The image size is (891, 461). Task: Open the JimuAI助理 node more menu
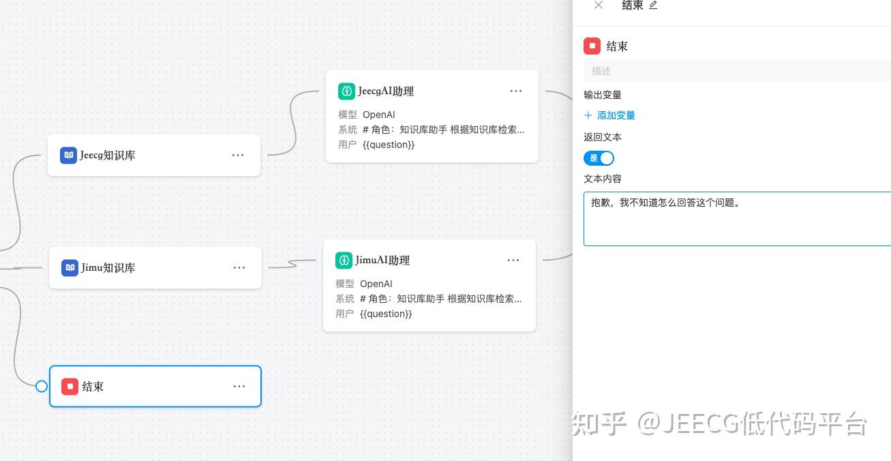point(513,260)
